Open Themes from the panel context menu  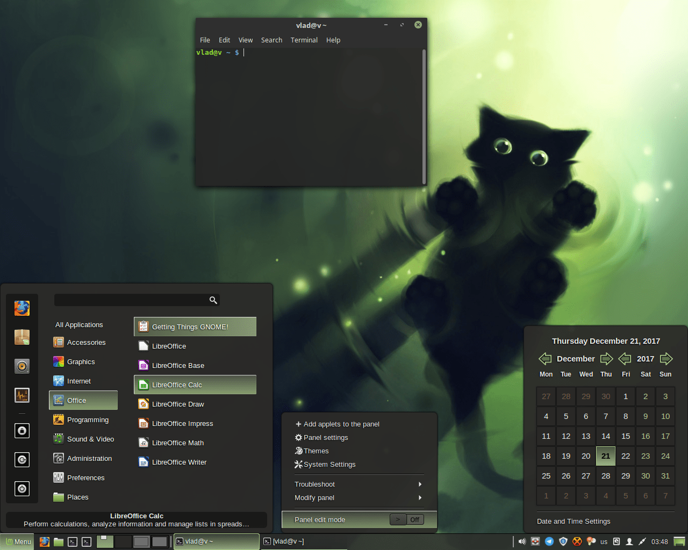point(359,451)
